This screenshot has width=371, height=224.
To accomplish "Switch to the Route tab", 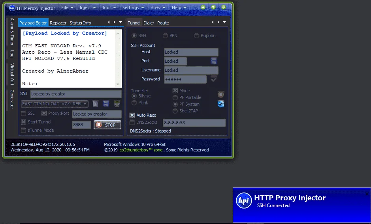I will [x=163, y=23].
